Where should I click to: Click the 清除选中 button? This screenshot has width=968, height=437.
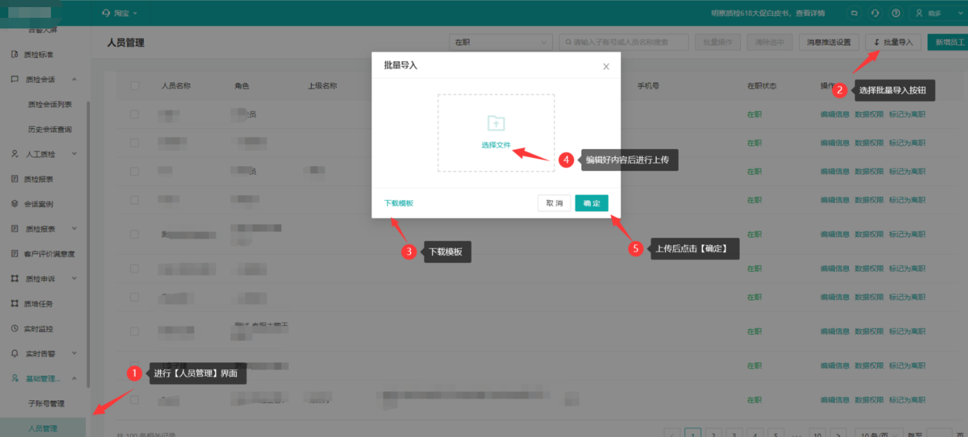coord(769,42)
